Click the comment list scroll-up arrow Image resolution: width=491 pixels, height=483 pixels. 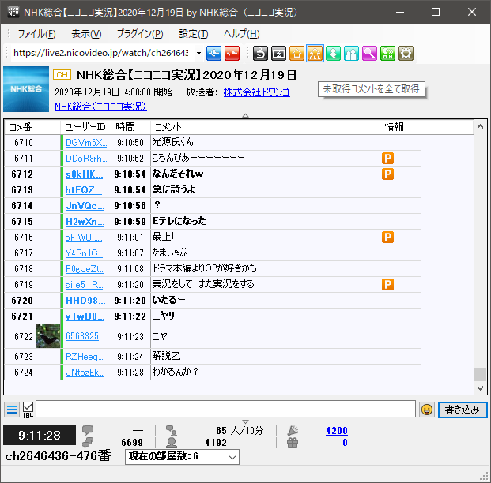(480, 127)
